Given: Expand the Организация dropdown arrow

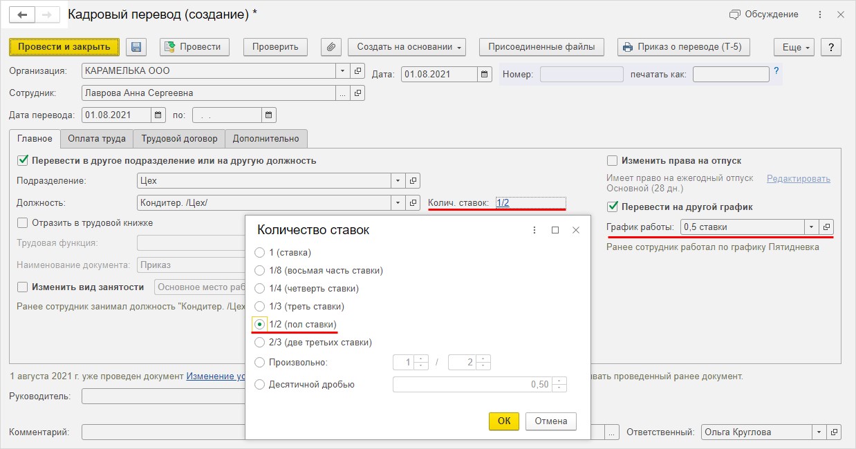Looking at the screenshot, I should point(343,70).
